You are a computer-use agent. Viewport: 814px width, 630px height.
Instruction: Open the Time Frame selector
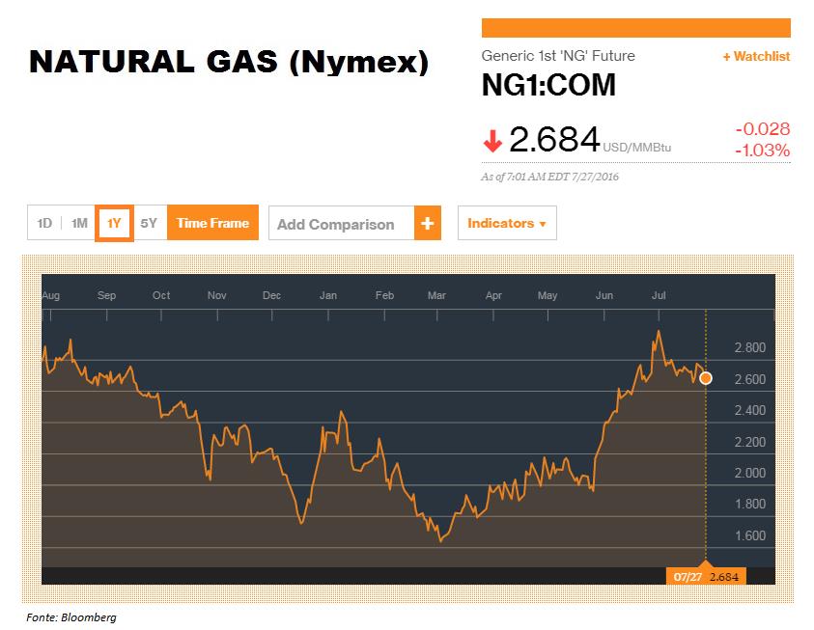click(212, 223)
